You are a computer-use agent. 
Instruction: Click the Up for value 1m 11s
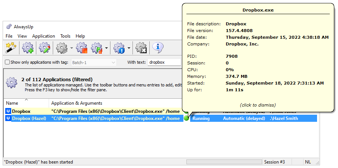[234, 90]
